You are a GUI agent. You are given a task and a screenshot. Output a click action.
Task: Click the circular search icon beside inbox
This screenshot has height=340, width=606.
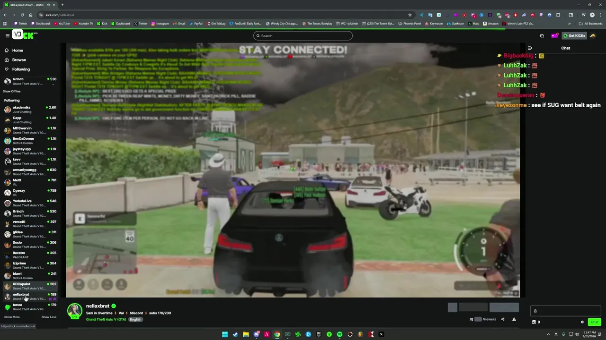pos(542,36)
